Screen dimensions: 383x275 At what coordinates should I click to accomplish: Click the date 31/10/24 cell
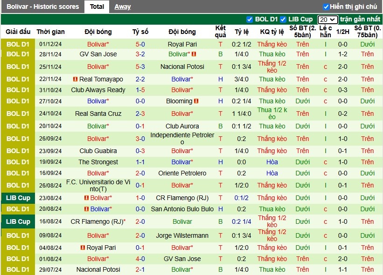point(50,90)
